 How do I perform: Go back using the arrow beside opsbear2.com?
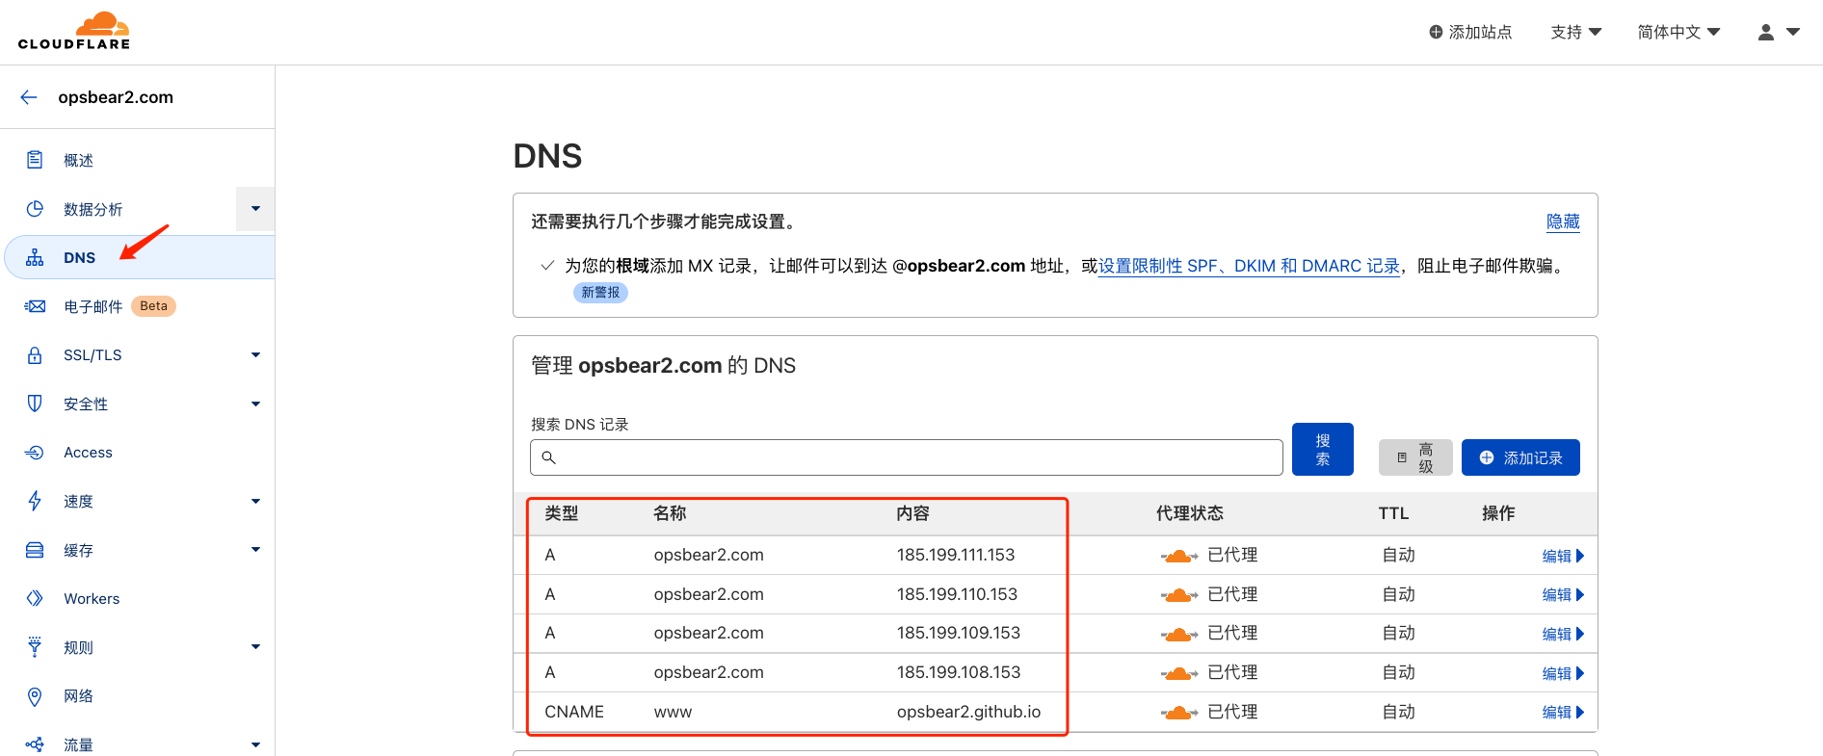[29, 97]
